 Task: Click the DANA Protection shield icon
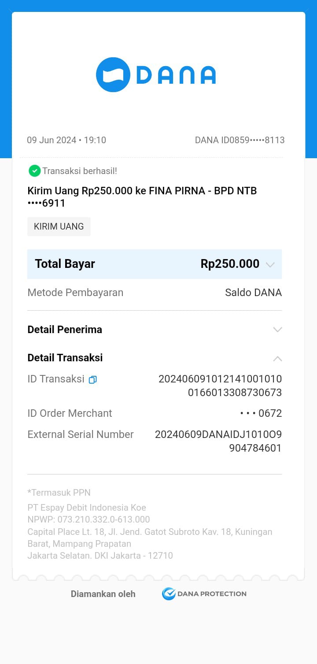168,594
